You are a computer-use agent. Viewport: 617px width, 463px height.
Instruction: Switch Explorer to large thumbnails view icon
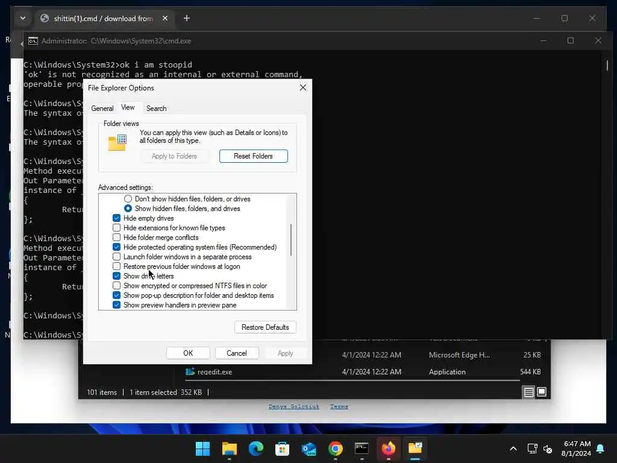542,392
